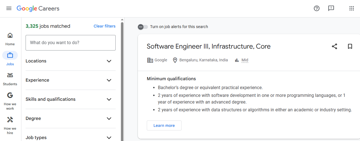Click Turn on job alerts text
Screen dimensions: 360x141
179,27
